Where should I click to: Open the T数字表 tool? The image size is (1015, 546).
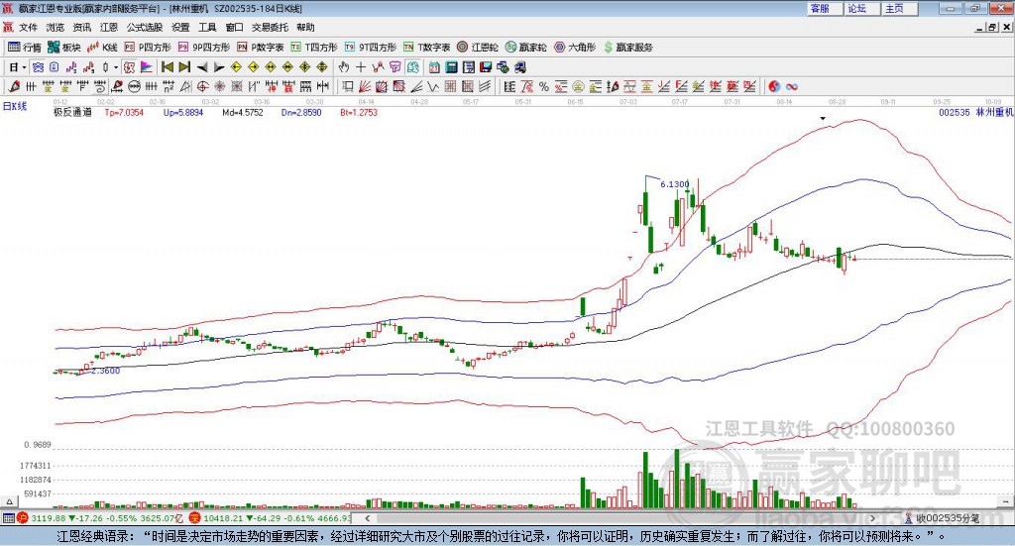point(426,48)
